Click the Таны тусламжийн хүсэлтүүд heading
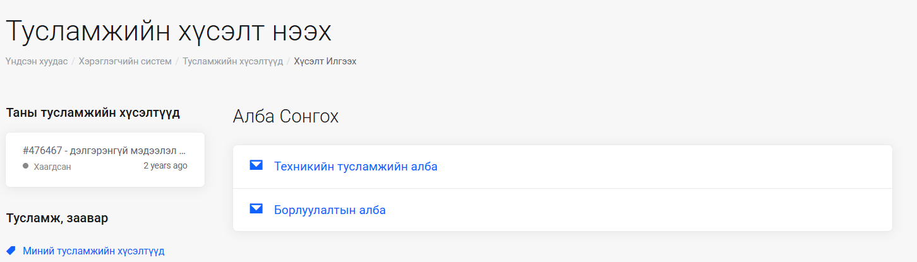This screenshot has width=917, height=262. (x=93, y=113)
